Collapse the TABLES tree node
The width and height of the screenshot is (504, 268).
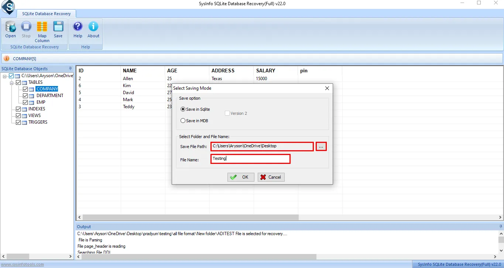click(x=12, y=82)
